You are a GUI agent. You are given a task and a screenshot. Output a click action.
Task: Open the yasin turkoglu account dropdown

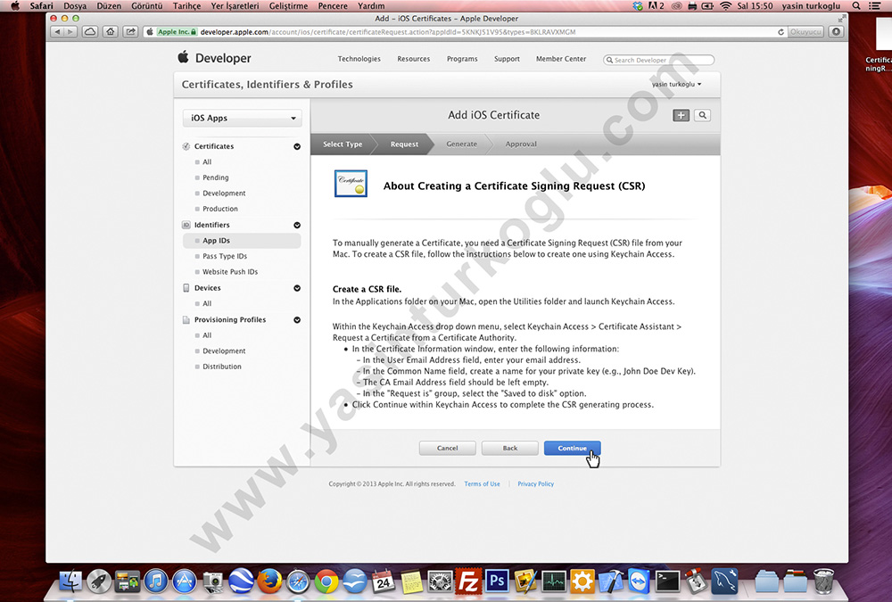pyautogui.click(x=676, y=84)
